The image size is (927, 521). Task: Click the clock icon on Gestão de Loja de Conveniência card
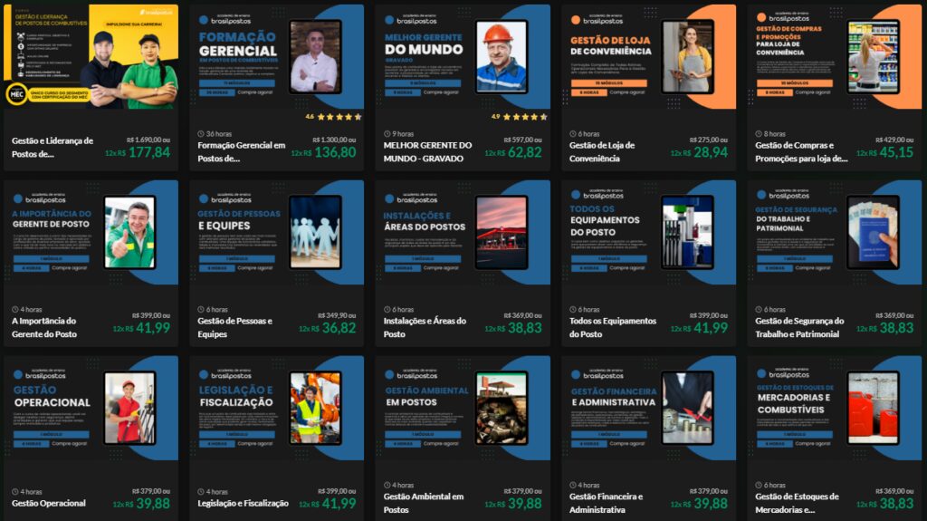point(573,134)
